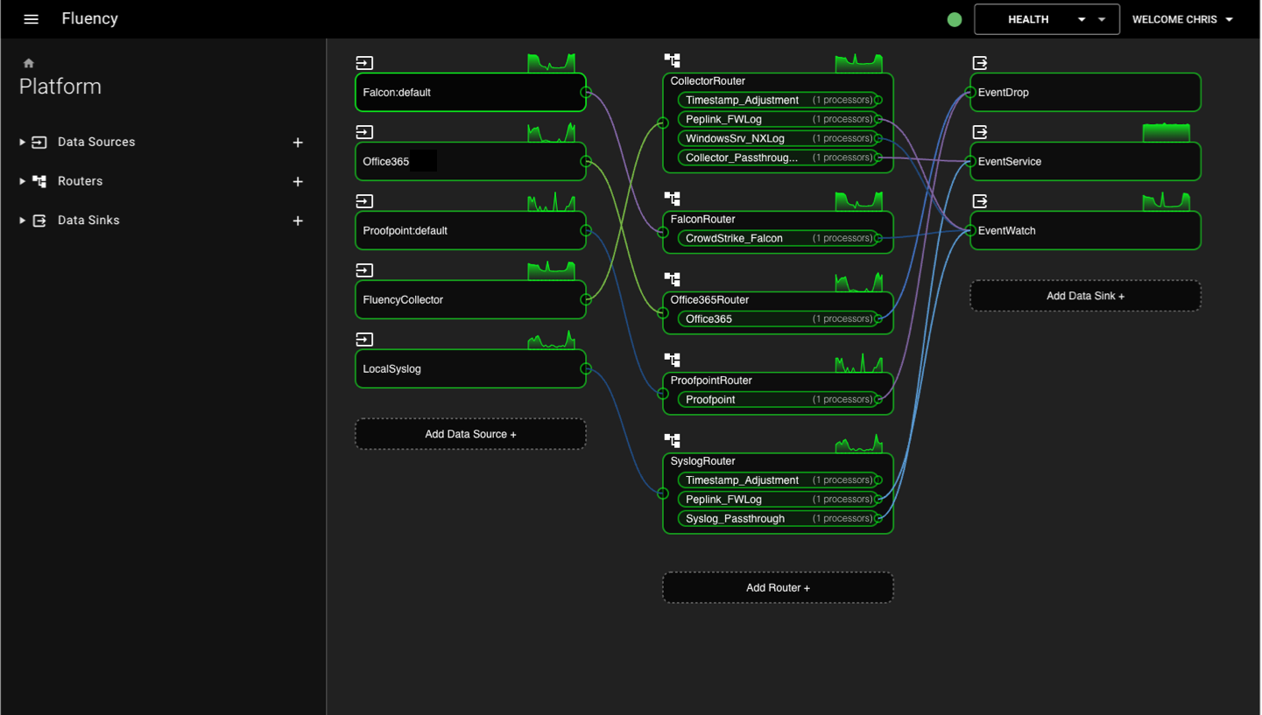Click the output port on Falcon:default node

click(586, 92)
